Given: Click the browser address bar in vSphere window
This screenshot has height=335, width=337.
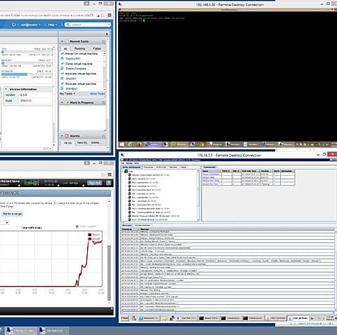Looking at the screenshot, I should click(47, 15).
